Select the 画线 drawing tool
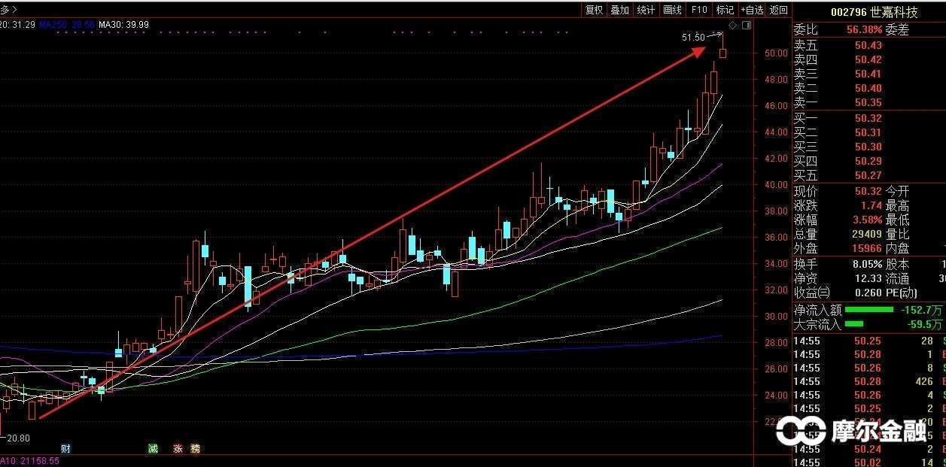The width and height of the screenshot is (946, 467). [x=672, y=10]
